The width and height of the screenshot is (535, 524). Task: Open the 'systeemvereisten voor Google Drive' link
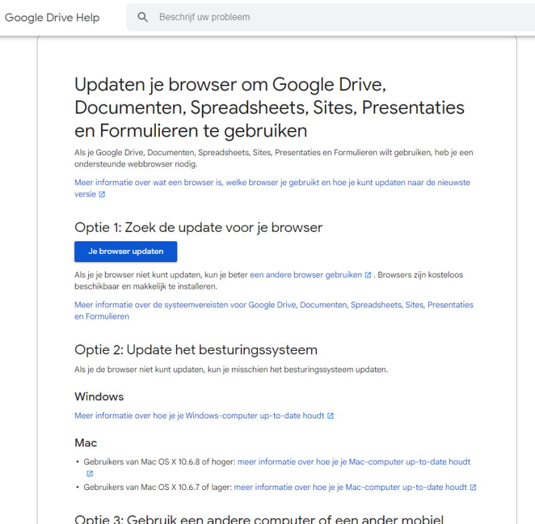tap(274, 305)
